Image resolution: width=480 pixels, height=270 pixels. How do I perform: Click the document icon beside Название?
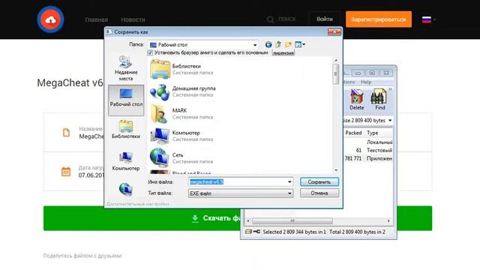click(x=66, y=133)
